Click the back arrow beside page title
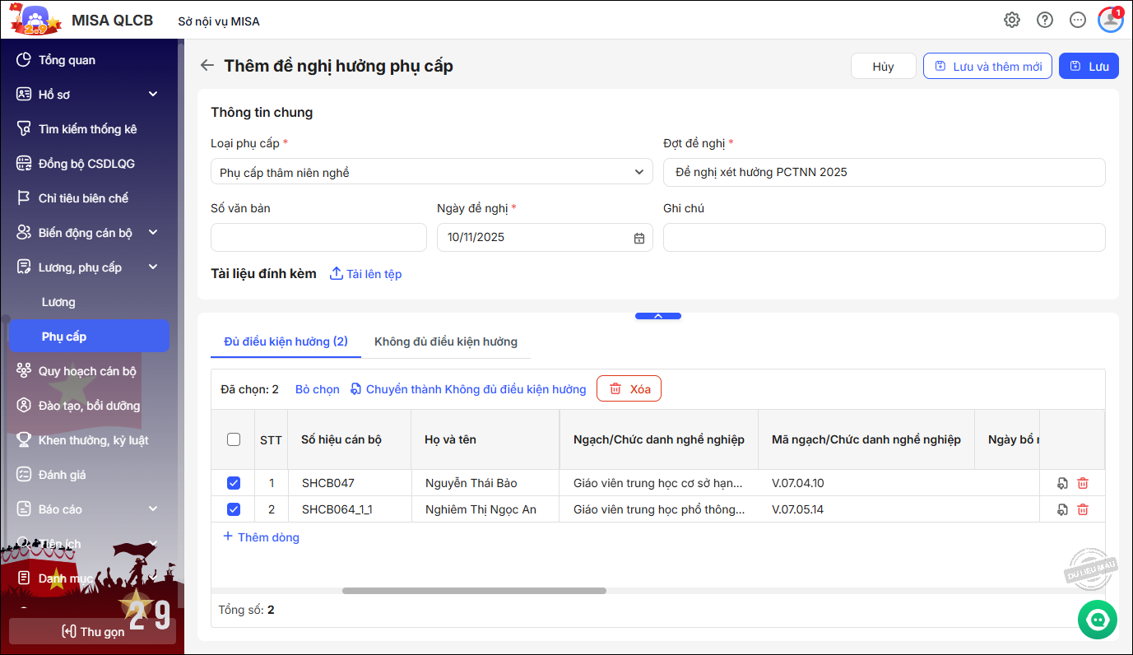 207,66
